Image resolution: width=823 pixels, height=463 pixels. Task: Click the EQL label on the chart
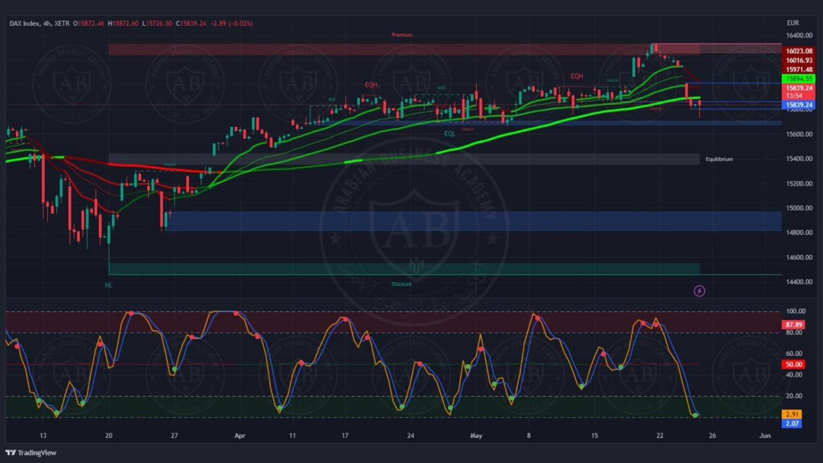pos(449,134)
